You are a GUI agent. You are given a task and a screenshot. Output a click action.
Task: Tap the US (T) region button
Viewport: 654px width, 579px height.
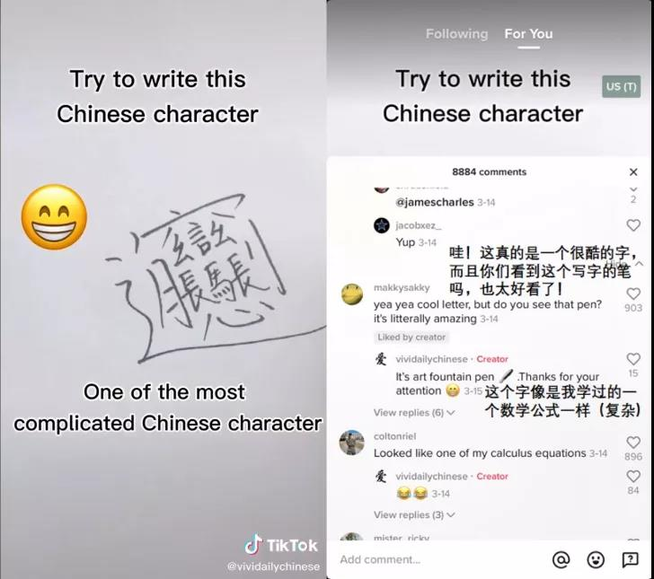coord(621,86)
